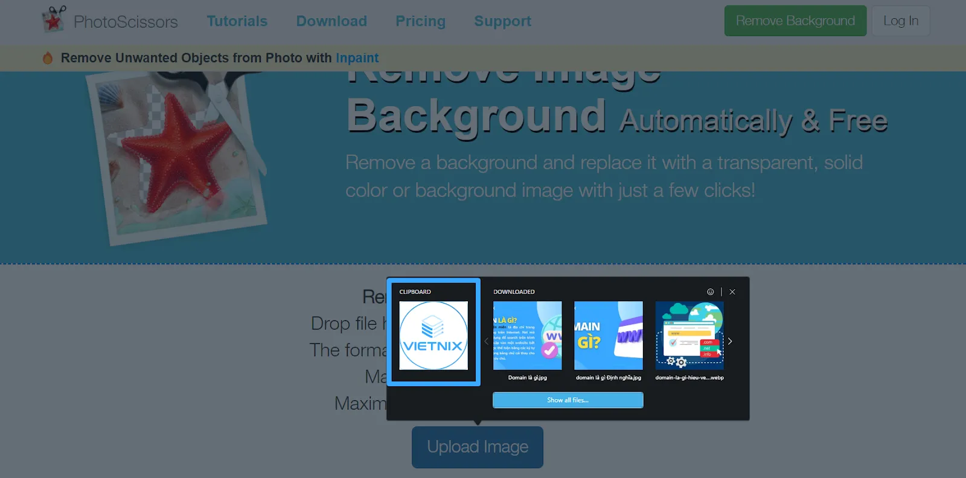Viewport: 966px width, 478px height.
Task: Navigate to Support in the top menu
Action: pyautogui.click(x=502, y=21)
